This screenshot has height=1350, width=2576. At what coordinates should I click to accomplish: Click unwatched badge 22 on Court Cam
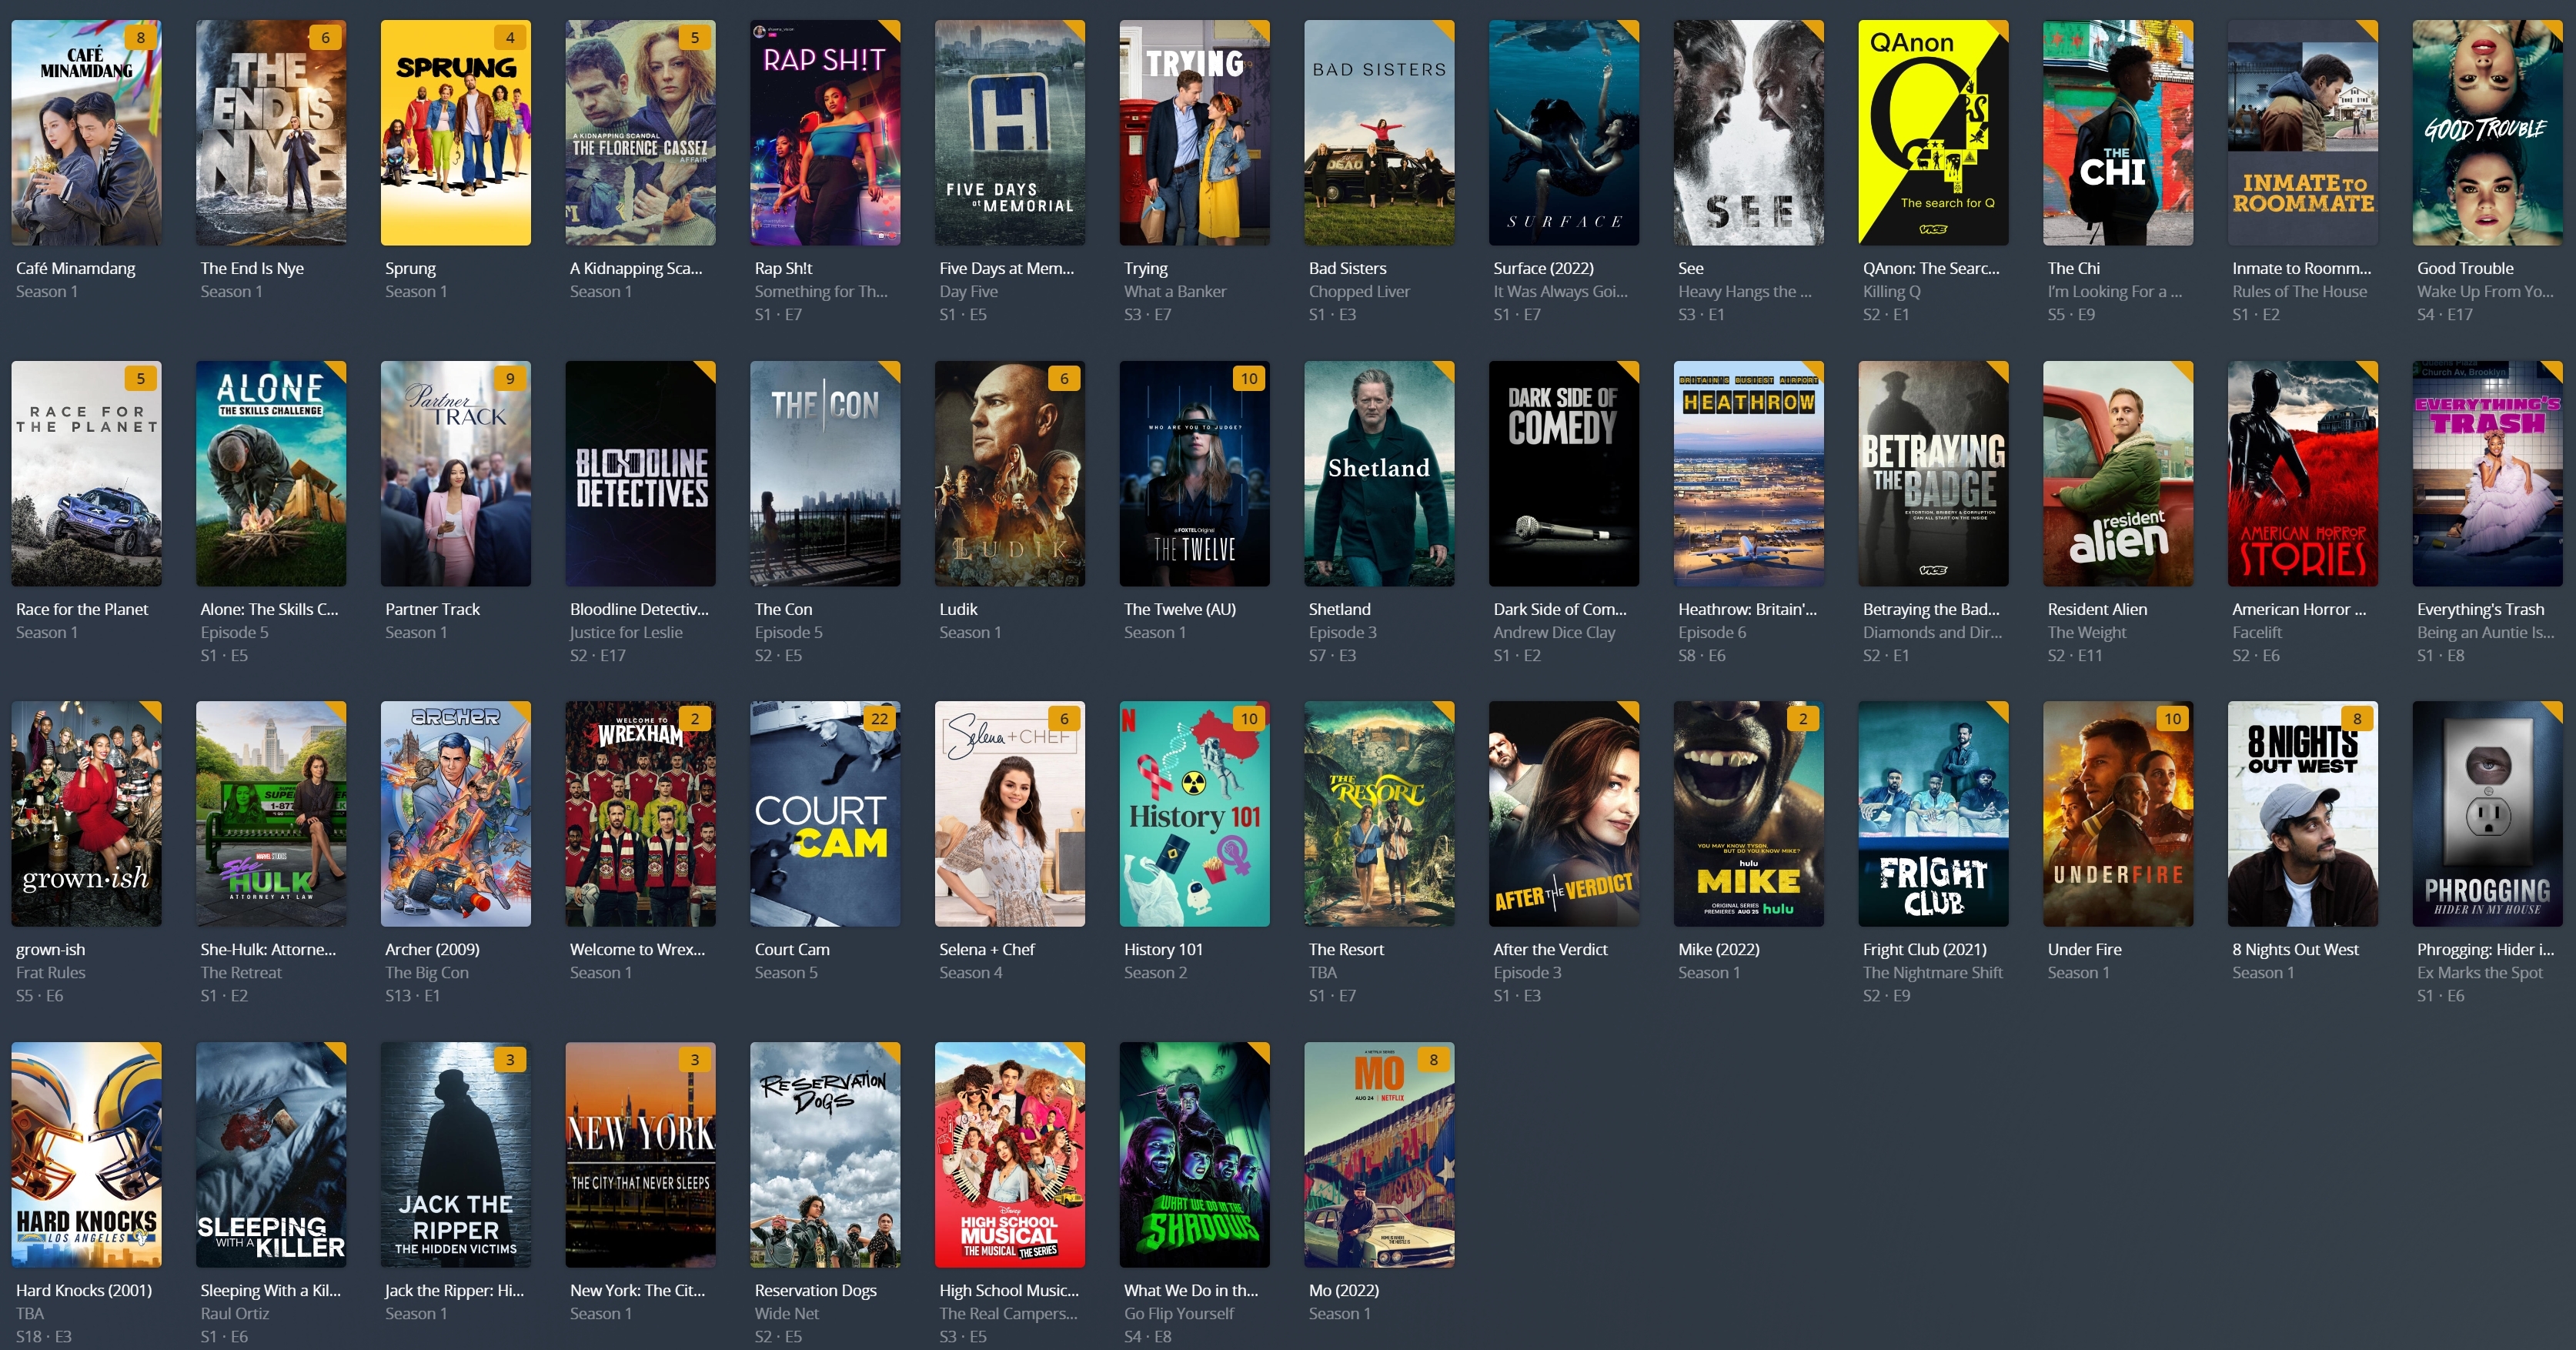click(879, 719)
